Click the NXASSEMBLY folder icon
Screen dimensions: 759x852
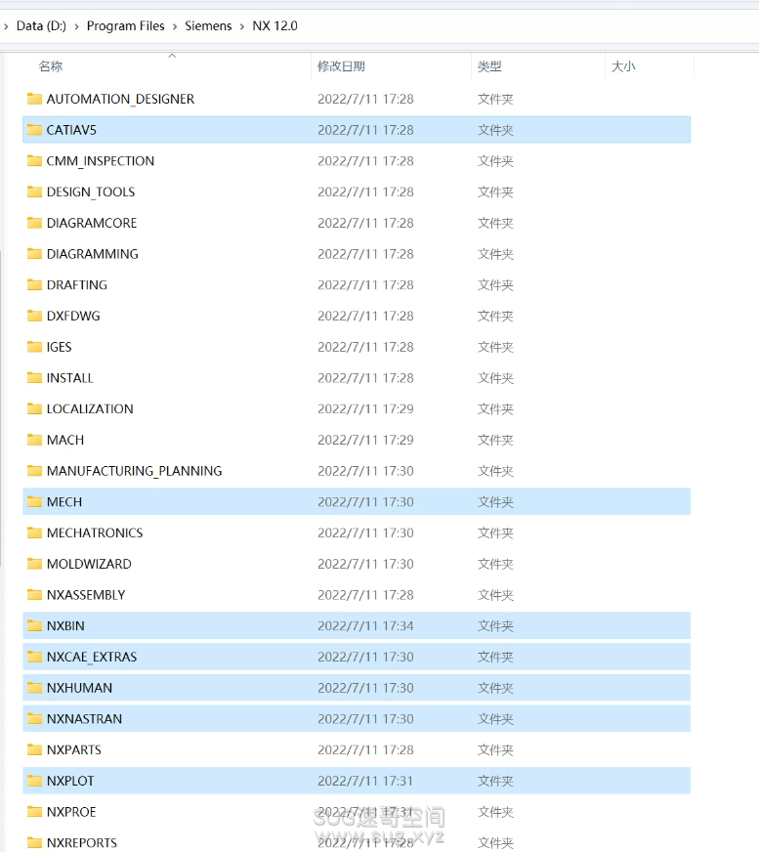click(35, 594)
